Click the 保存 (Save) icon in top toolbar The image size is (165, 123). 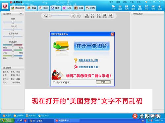(120, 7)
